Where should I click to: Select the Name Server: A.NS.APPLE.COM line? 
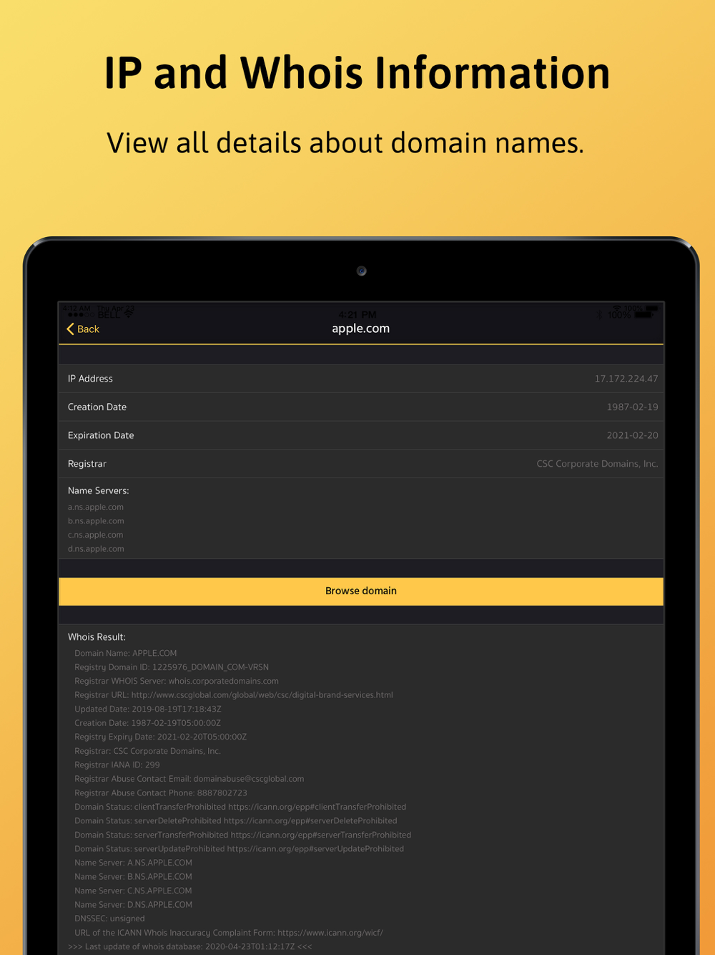(134, 863)
